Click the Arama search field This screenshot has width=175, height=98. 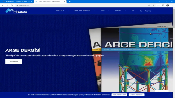pyautogui.click(x=148, y=11)
